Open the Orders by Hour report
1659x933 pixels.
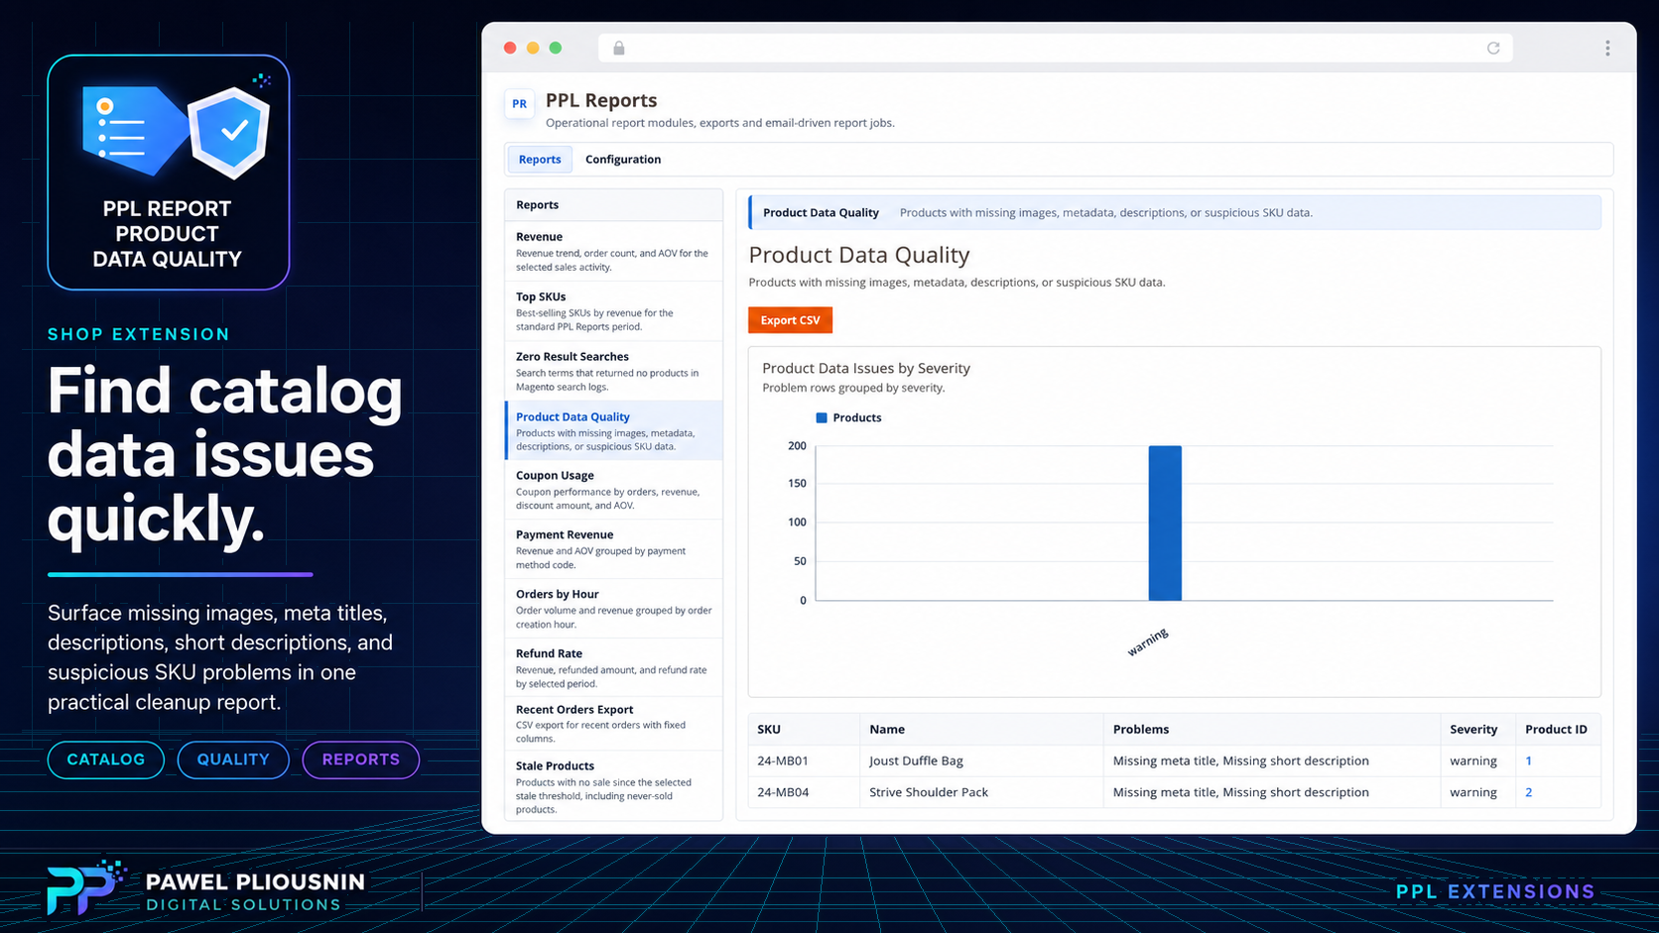coord(614,609)
